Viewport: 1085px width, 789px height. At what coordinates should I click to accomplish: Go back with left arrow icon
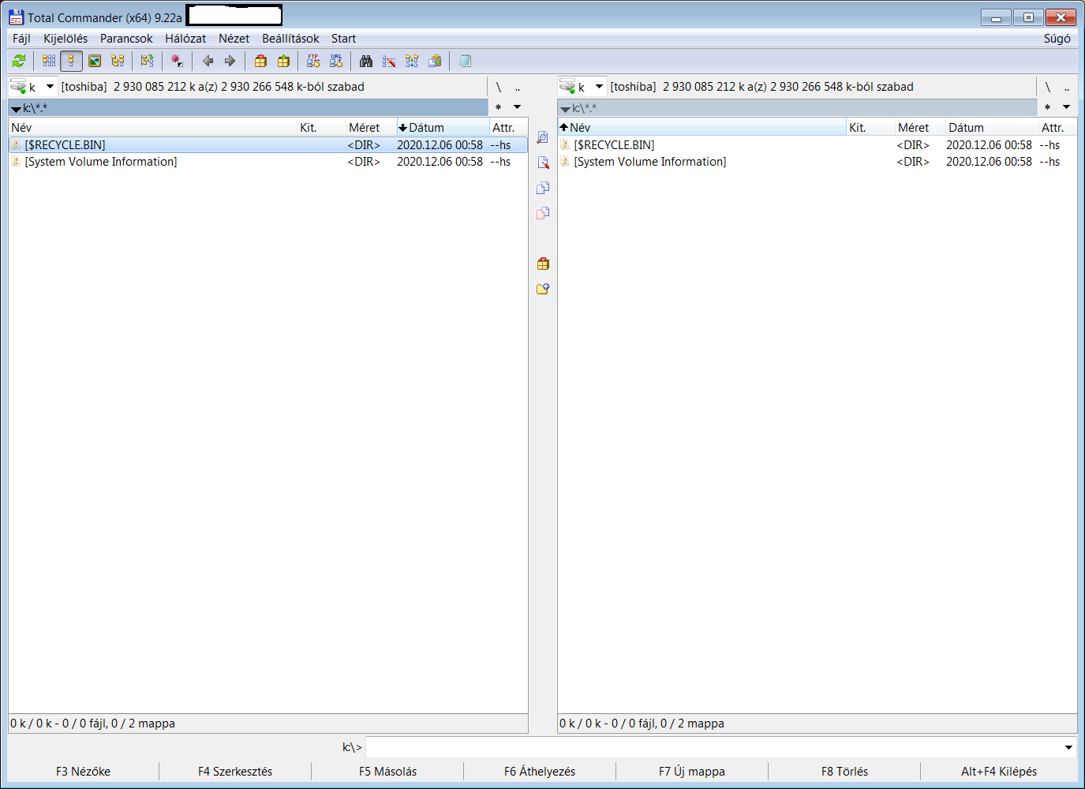coord(208,61)
